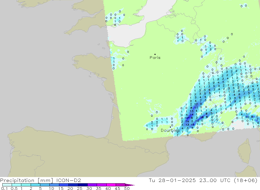Click the map precipitation value '17'

pos(187,118)
